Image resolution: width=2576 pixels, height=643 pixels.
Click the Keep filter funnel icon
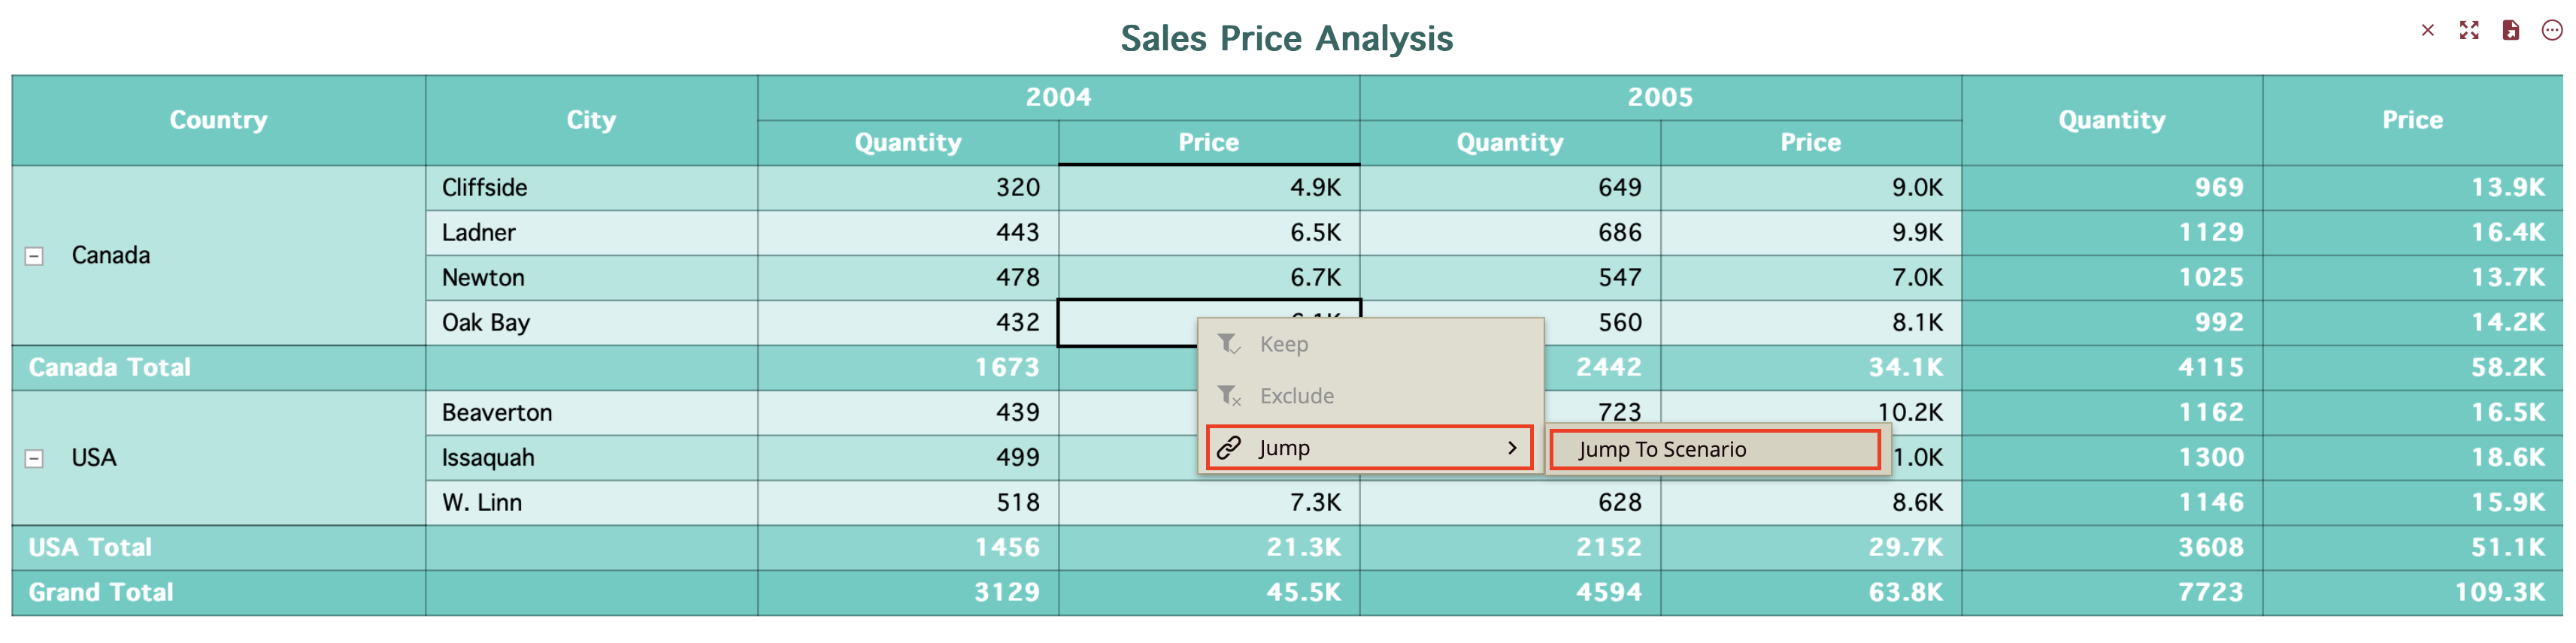pyautogui.click(x=1229, y=345)
